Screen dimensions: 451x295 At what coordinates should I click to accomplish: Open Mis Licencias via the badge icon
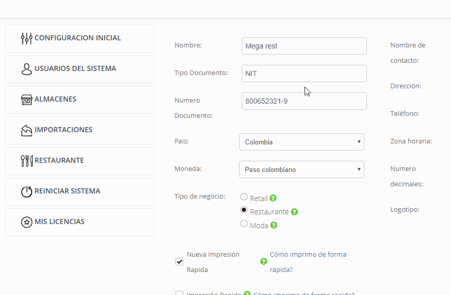tap(27, 222)
